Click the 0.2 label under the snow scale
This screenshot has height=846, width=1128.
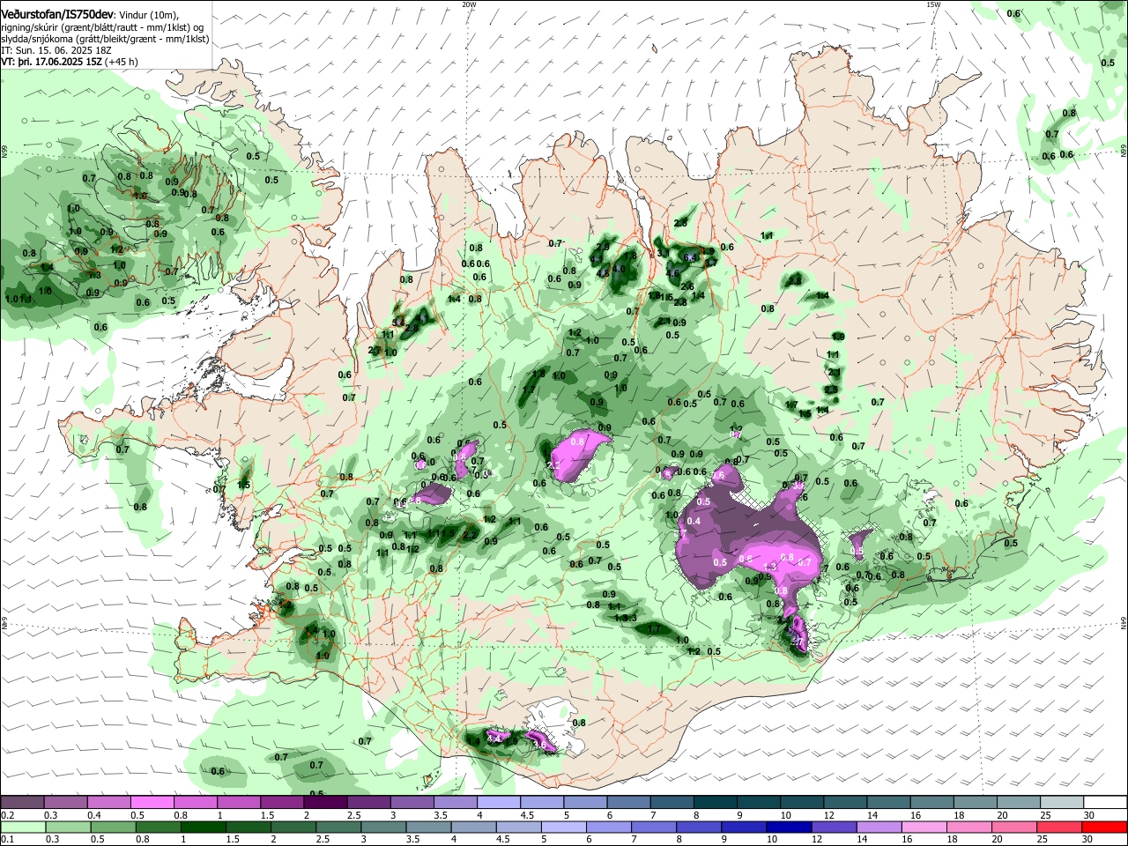click(7, 815)
